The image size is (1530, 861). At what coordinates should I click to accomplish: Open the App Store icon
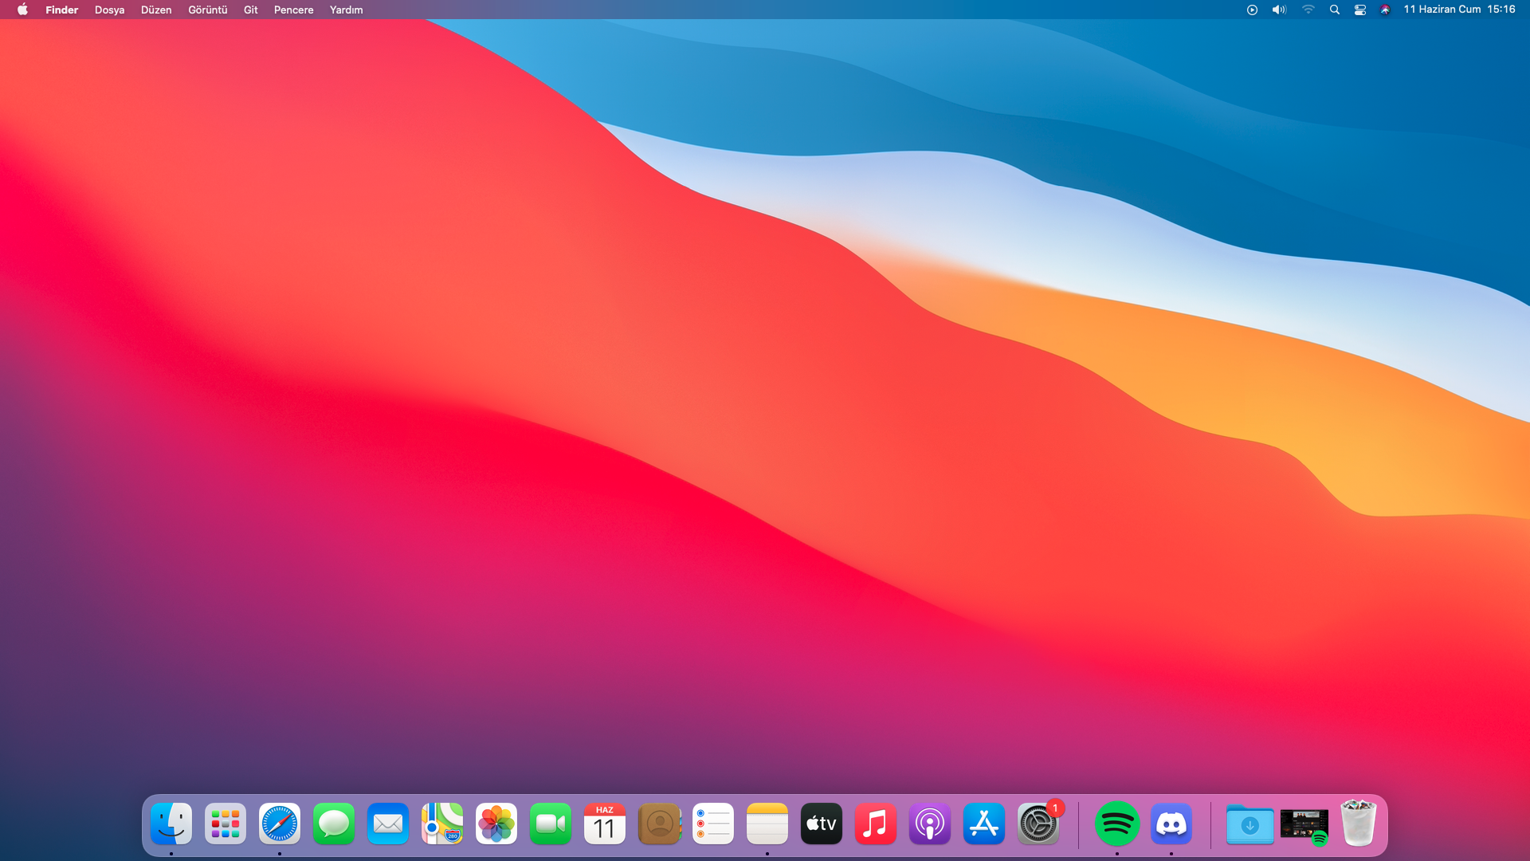pyautogui.click(x=984, y=824)
